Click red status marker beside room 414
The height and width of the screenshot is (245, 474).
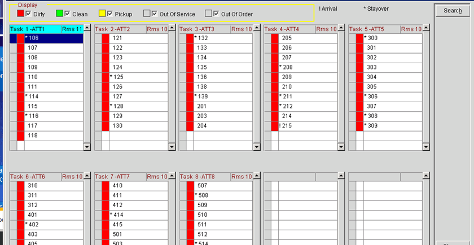[106, 215]
